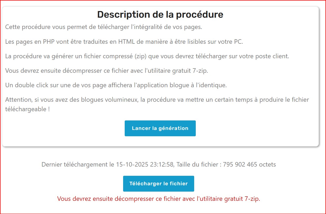326x214 pixels.
Task: Click "Taille du fichier" label text
Action: point(197,165)
